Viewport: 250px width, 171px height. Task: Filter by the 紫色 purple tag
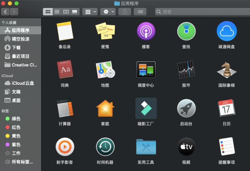tap(21, 144)
